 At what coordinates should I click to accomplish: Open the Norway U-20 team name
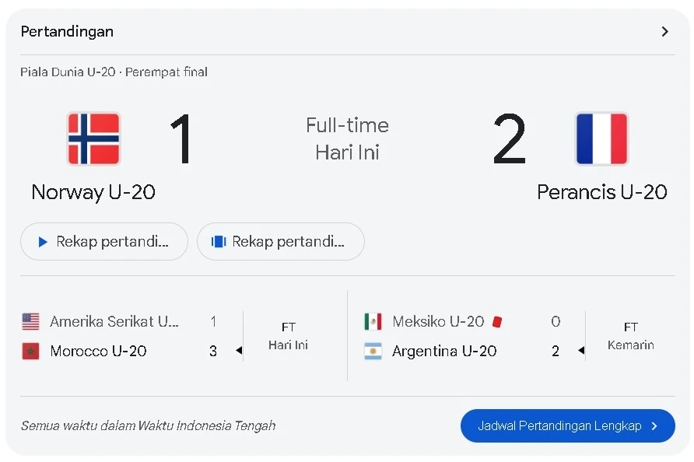coord(93,192)
